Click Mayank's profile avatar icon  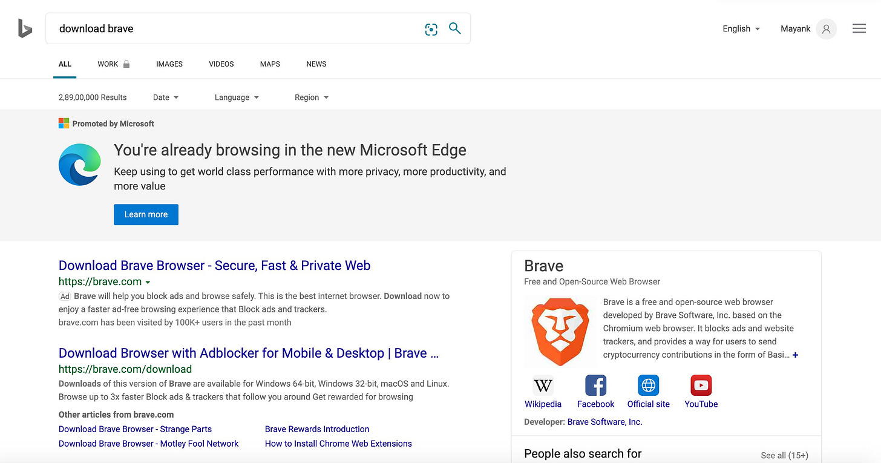[826, 28]
